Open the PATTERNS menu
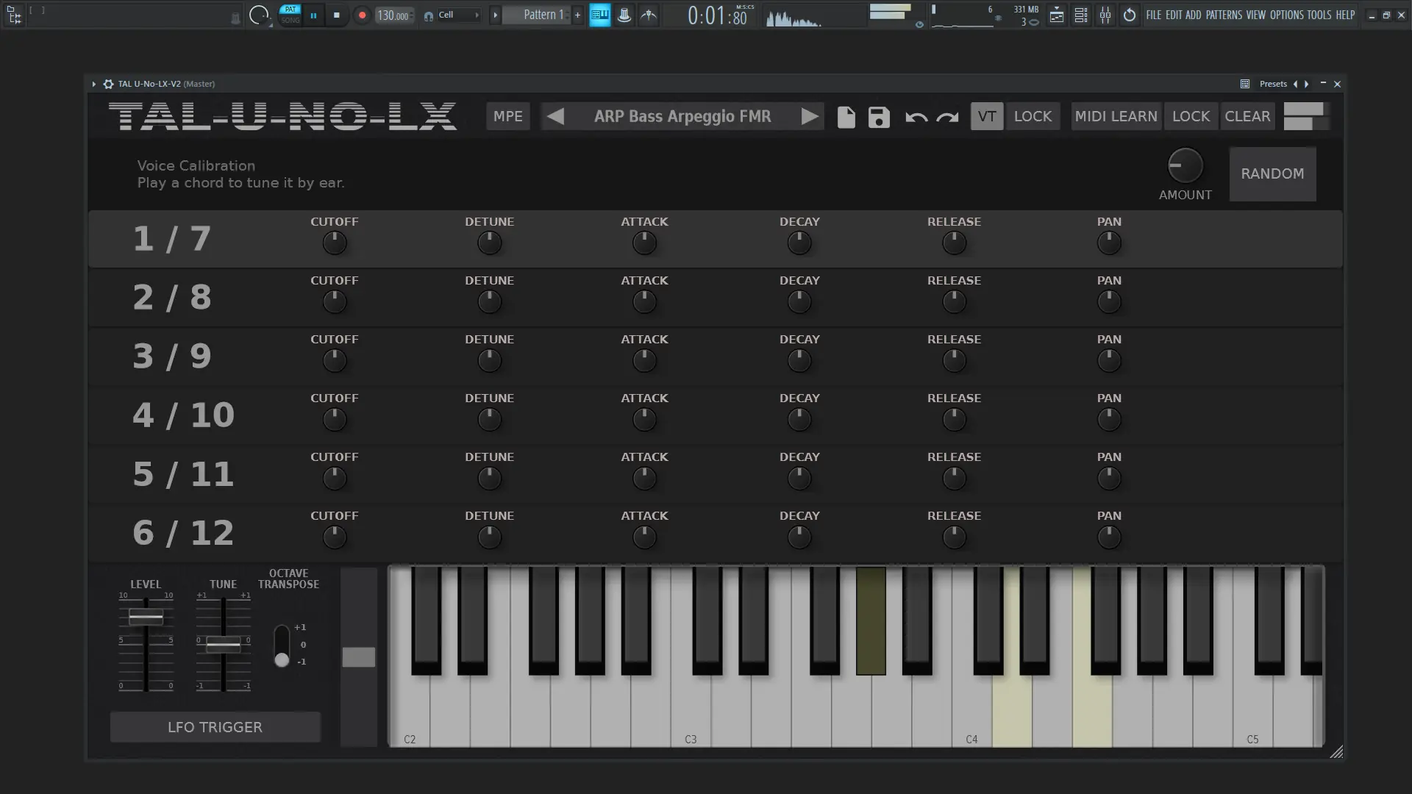1412x794 pixels. (x=1223, y=15)
